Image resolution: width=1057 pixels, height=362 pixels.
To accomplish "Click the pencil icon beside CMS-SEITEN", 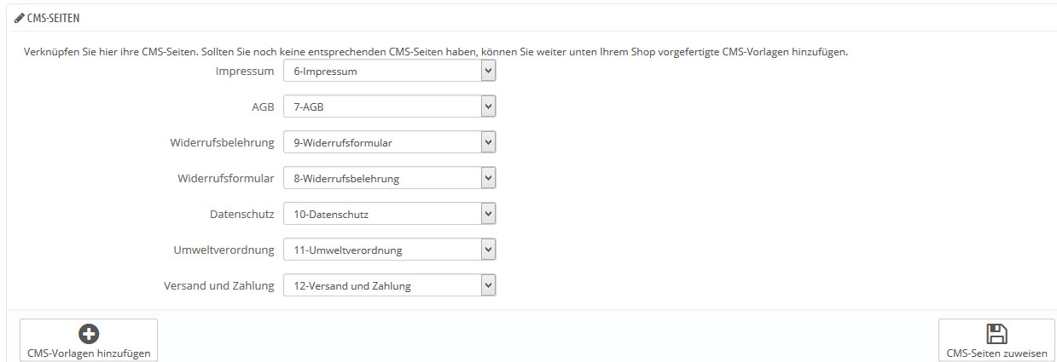I will [19, 17].
